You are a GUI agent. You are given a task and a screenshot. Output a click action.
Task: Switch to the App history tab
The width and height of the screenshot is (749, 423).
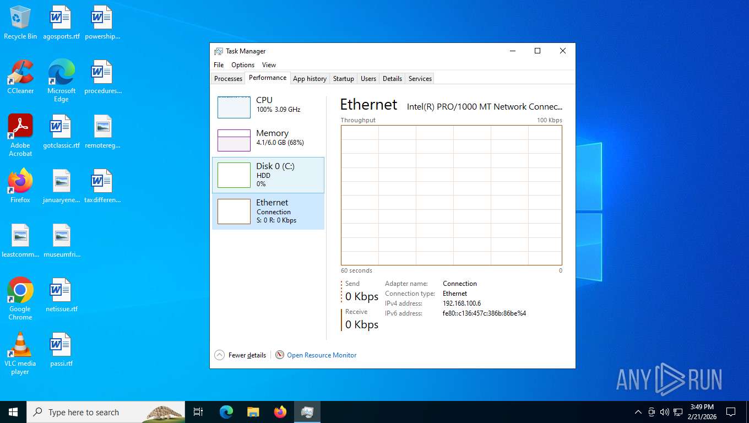click(310, 79)
